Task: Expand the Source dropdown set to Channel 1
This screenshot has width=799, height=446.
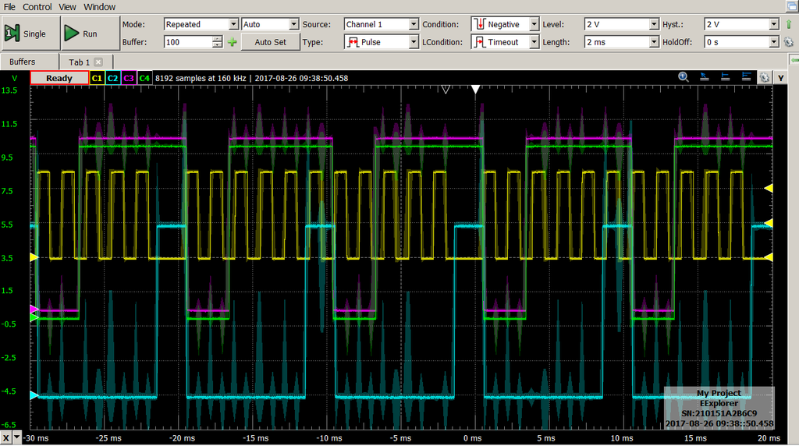Action: (382, 24)
